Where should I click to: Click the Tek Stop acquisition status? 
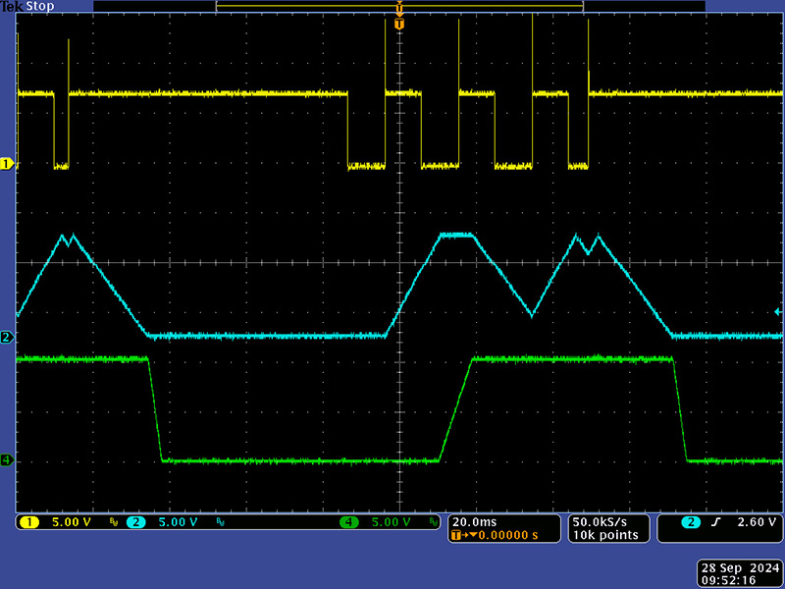tap(27, 6)
